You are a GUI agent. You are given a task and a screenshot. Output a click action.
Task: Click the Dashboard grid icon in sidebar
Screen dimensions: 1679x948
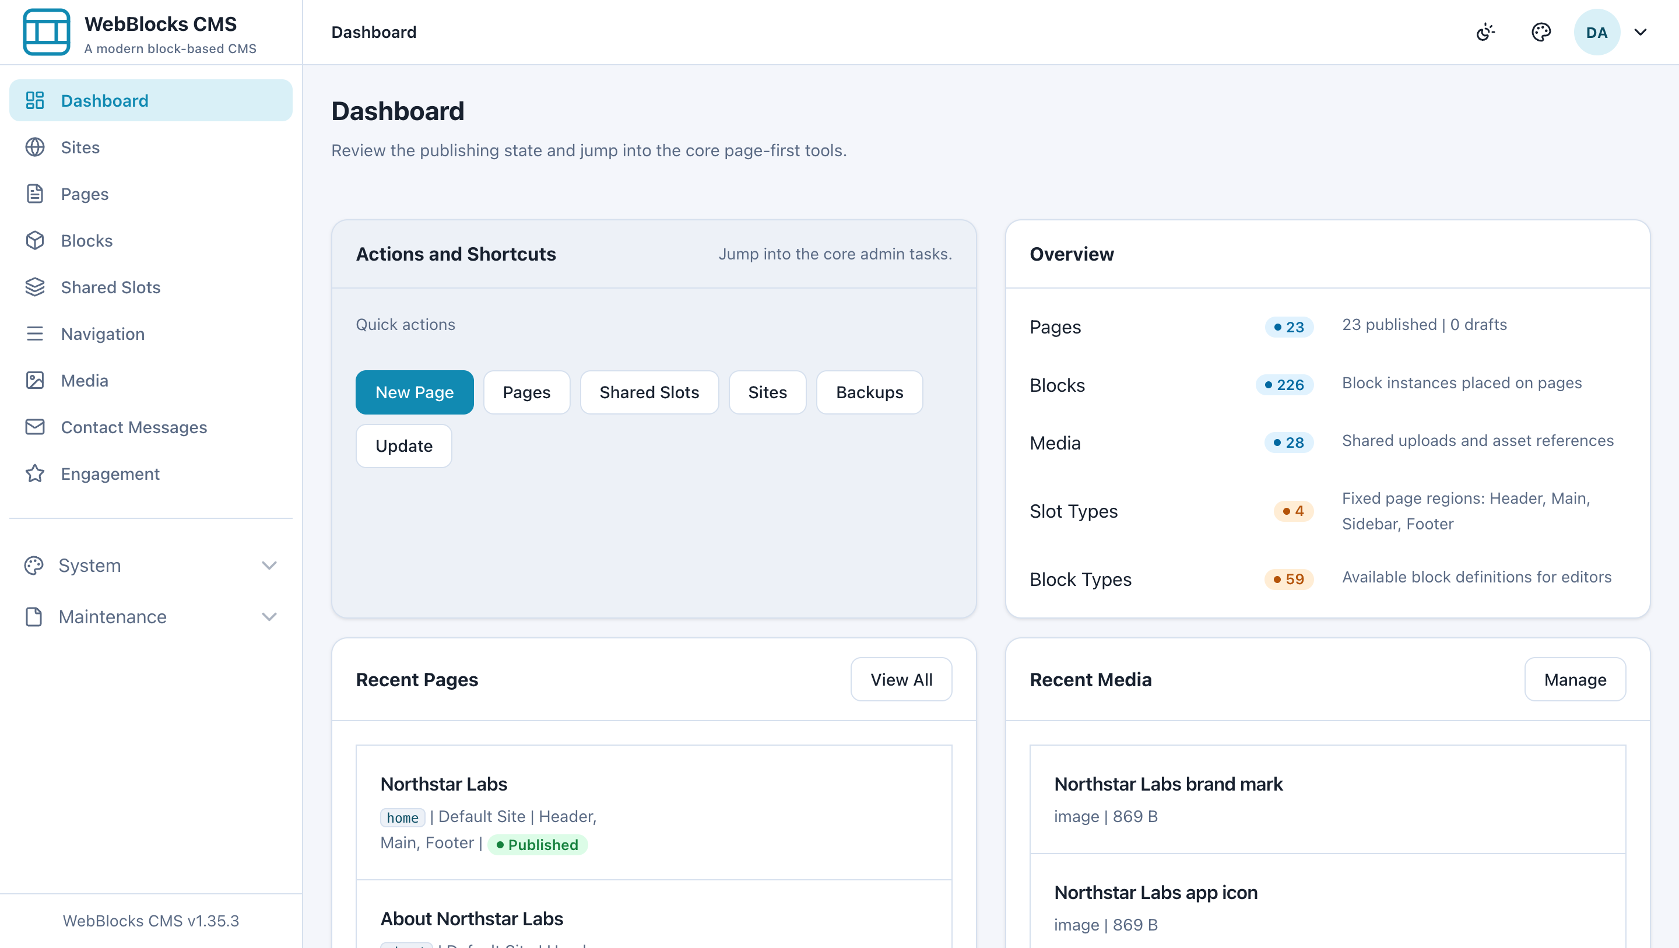[34, 100]
